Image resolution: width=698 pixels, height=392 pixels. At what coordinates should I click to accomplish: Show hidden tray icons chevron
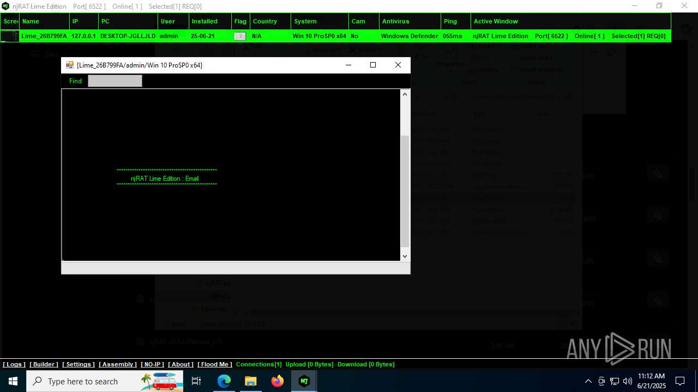tap(588, 381)
